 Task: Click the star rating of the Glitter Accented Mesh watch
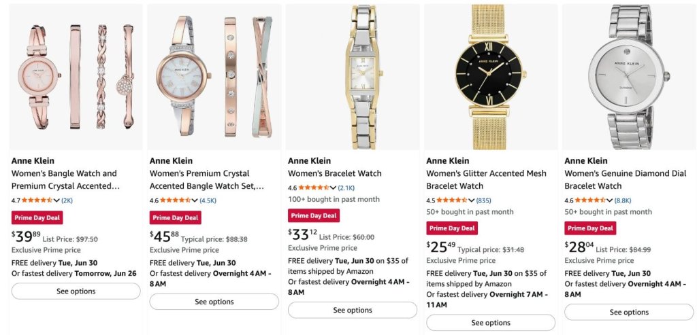point(452,200)
